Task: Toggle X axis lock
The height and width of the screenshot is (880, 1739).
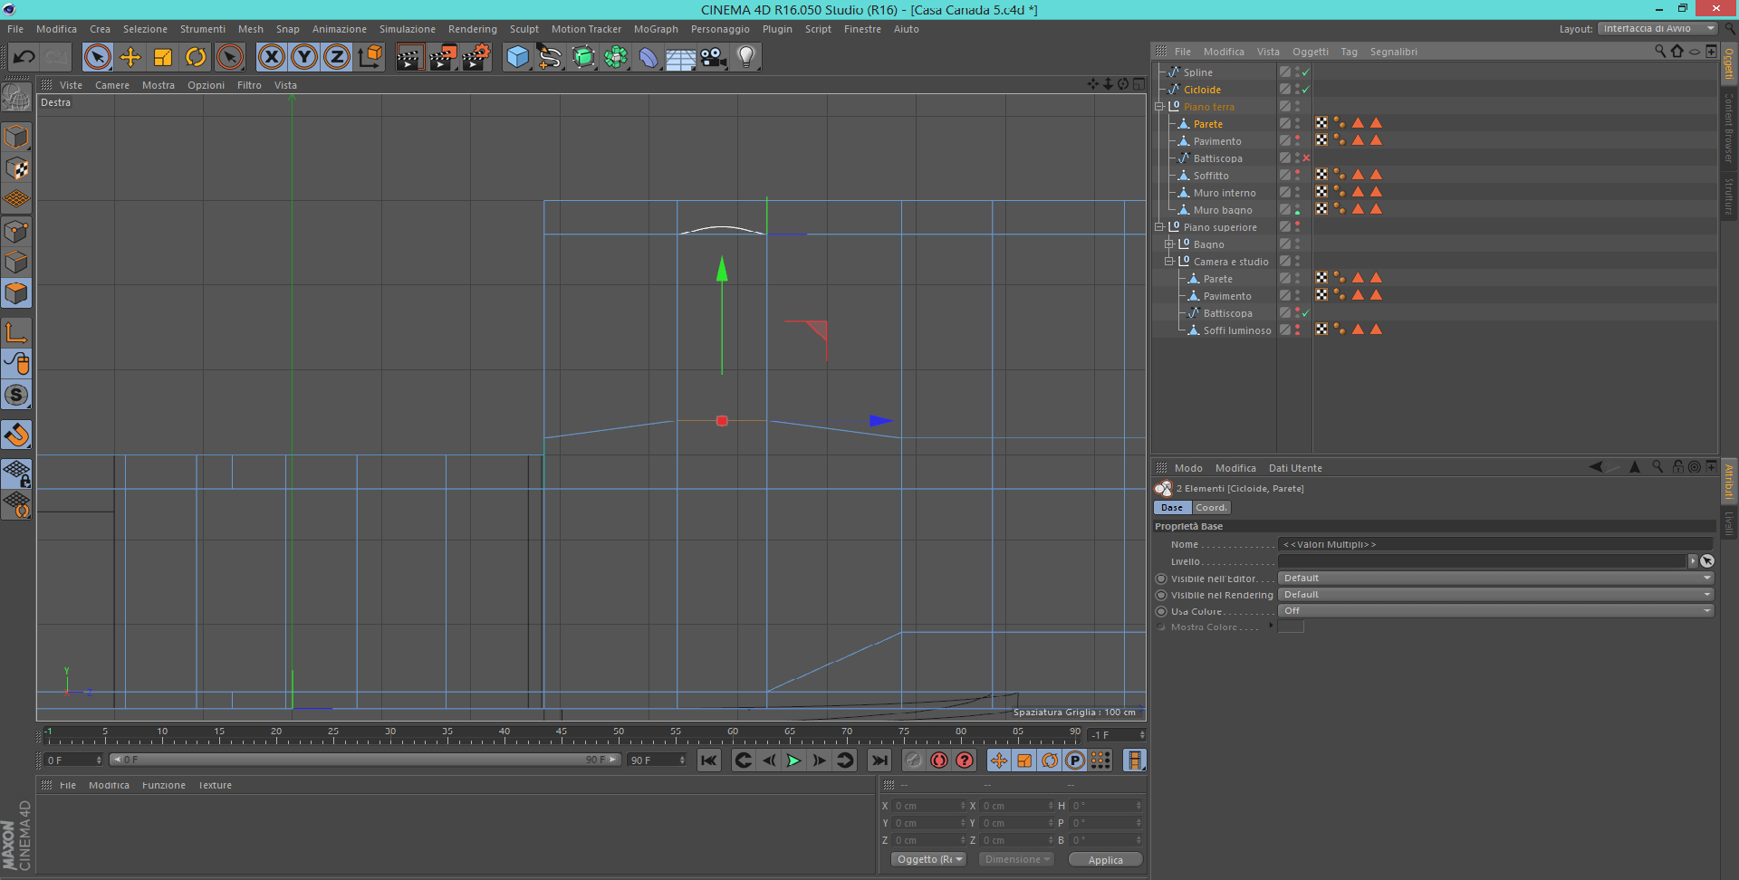Action: click(x=271, y=57)
